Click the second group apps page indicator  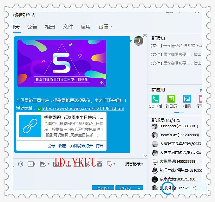tap(182, 112)
